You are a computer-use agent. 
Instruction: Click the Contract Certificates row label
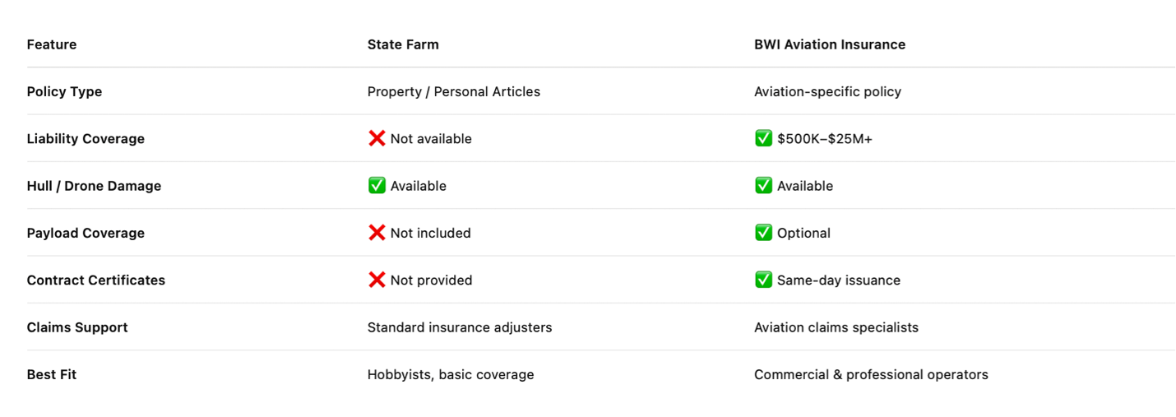95,280
